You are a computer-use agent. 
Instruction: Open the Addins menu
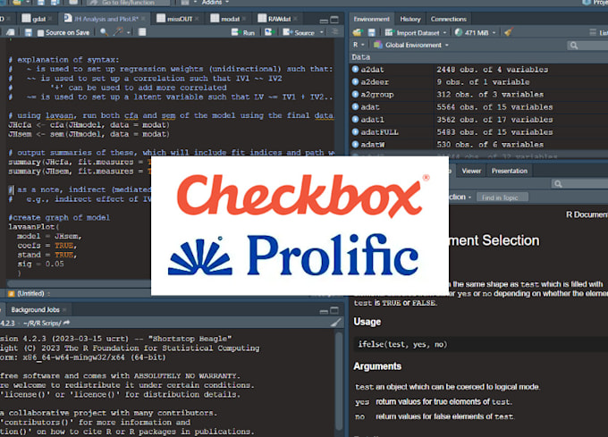coord(215,3)
